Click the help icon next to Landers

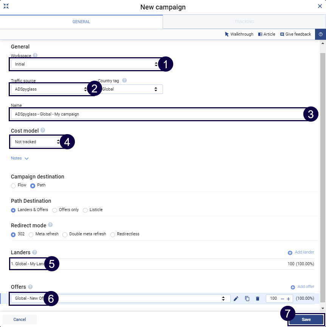coord(35,252)
